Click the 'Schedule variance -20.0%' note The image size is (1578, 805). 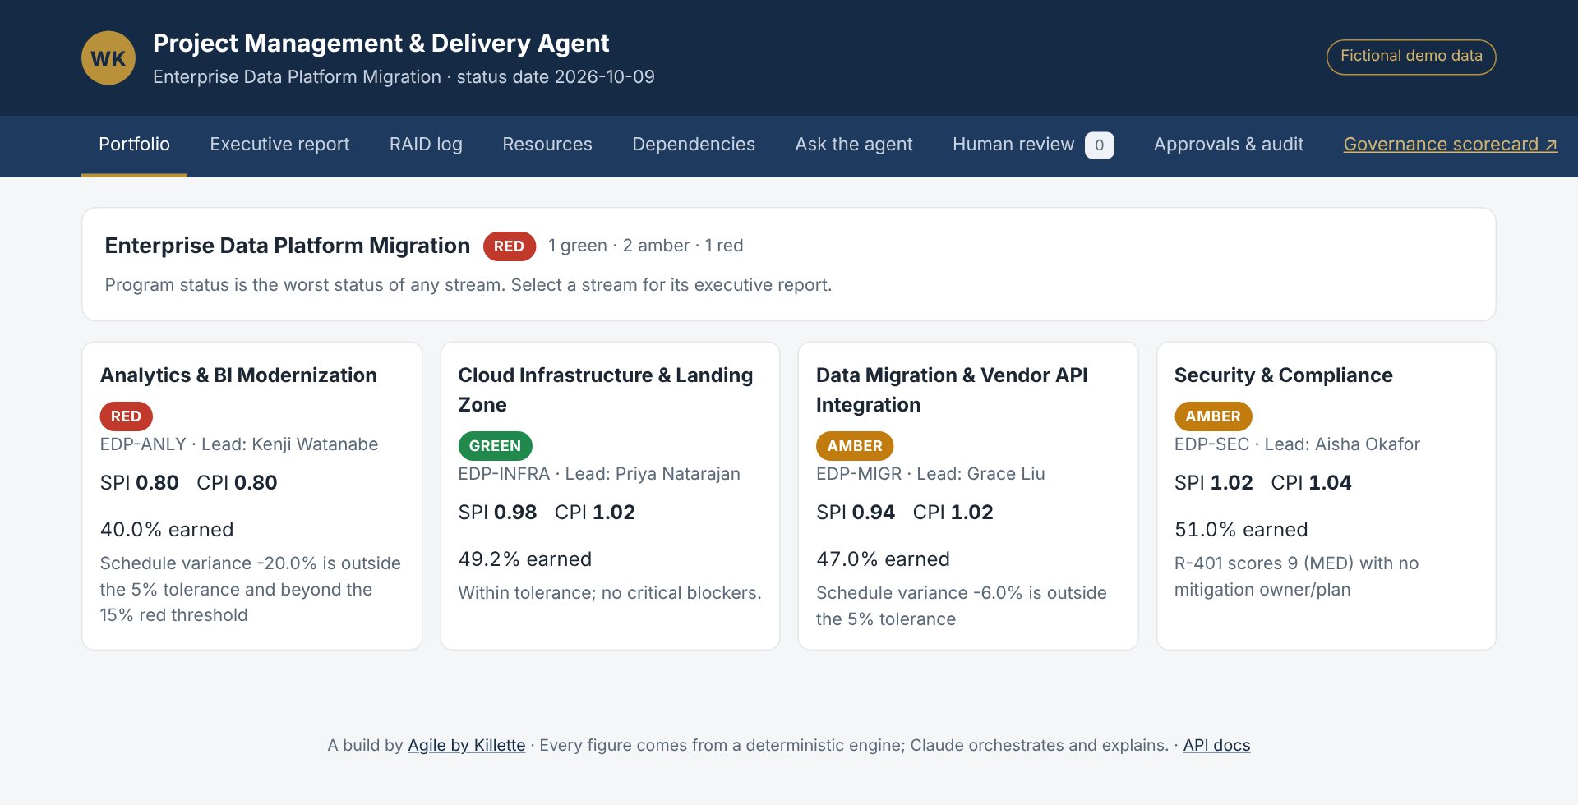pos(251,589)
